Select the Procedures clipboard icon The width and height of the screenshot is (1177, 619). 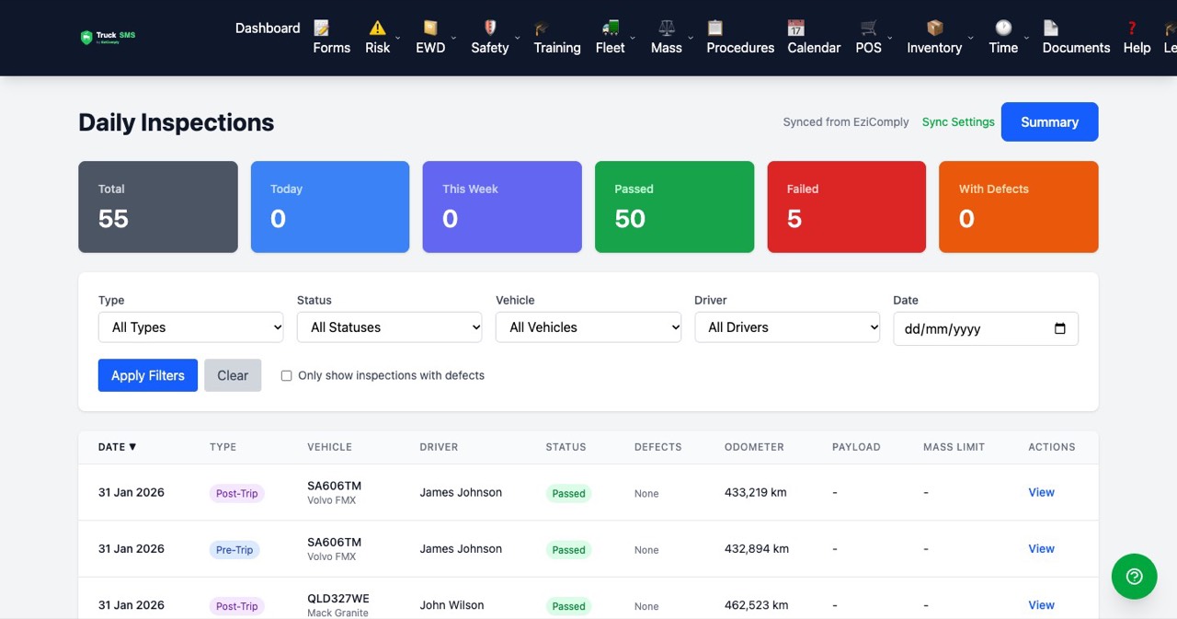pyautogui.click(x=714, y=28)
